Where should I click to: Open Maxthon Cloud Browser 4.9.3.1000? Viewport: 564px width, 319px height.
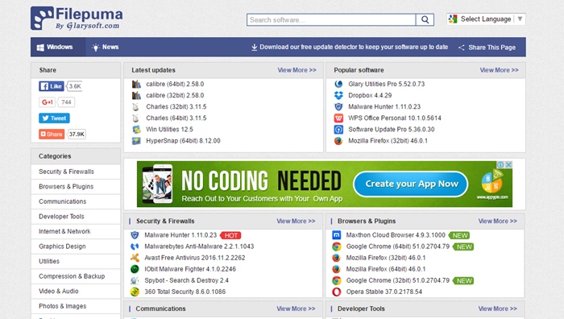(x=396, y=235)
